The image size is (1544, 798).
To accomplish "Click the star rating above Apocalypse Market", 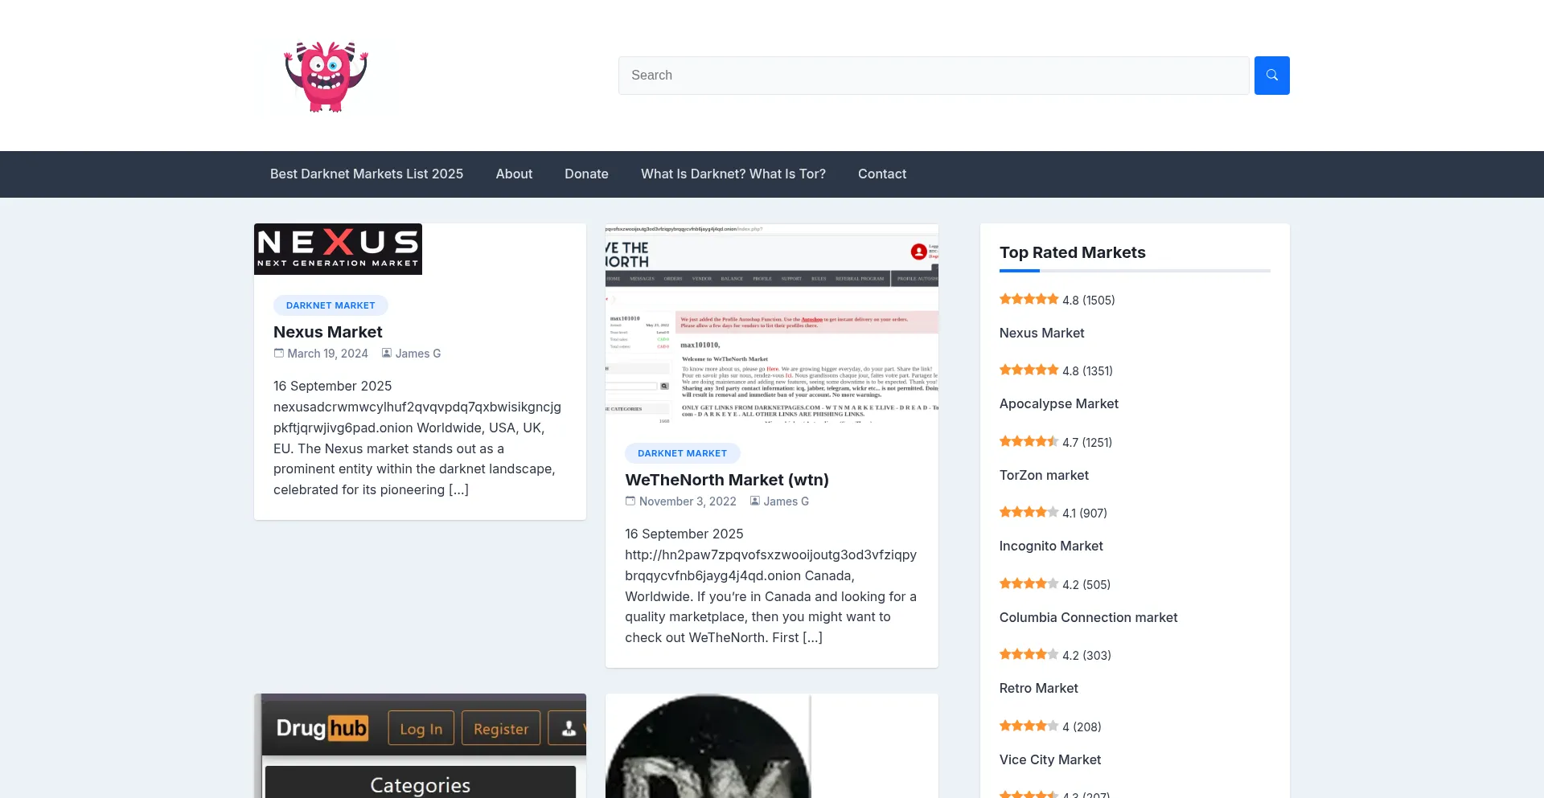I will pyautogui.click(x=1029, y=370).
